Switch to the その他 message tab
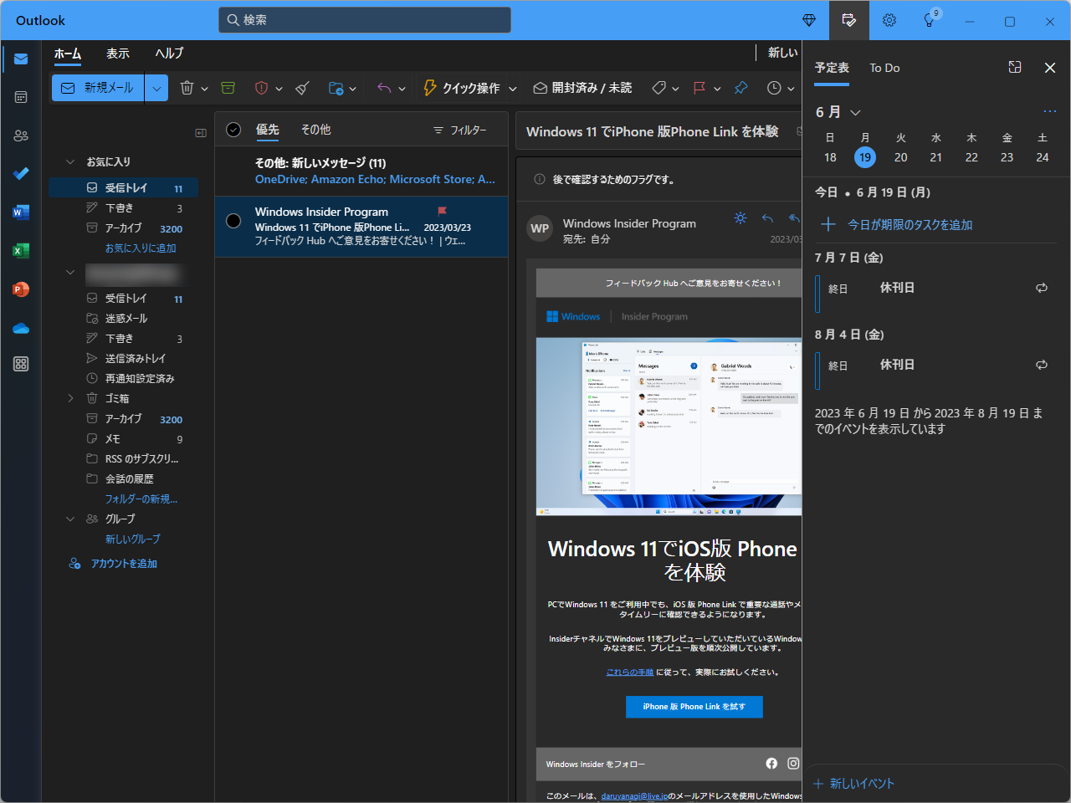This screenshot has height=803, width=1071. 315,130
